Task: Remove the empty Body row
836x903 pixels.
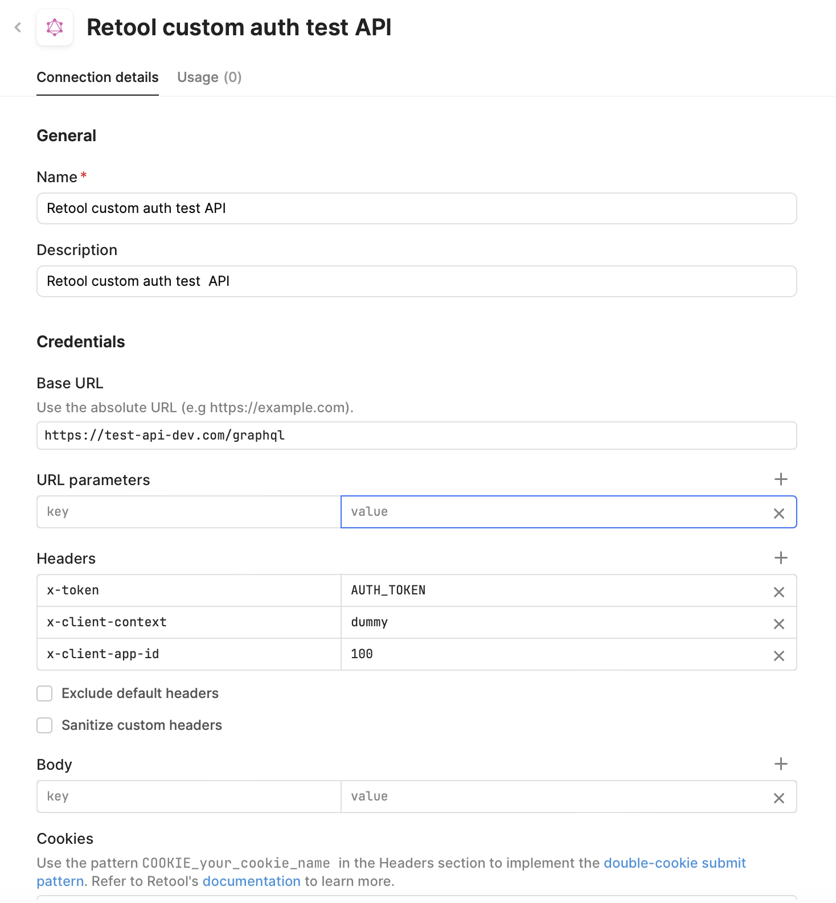Action: 779,798
